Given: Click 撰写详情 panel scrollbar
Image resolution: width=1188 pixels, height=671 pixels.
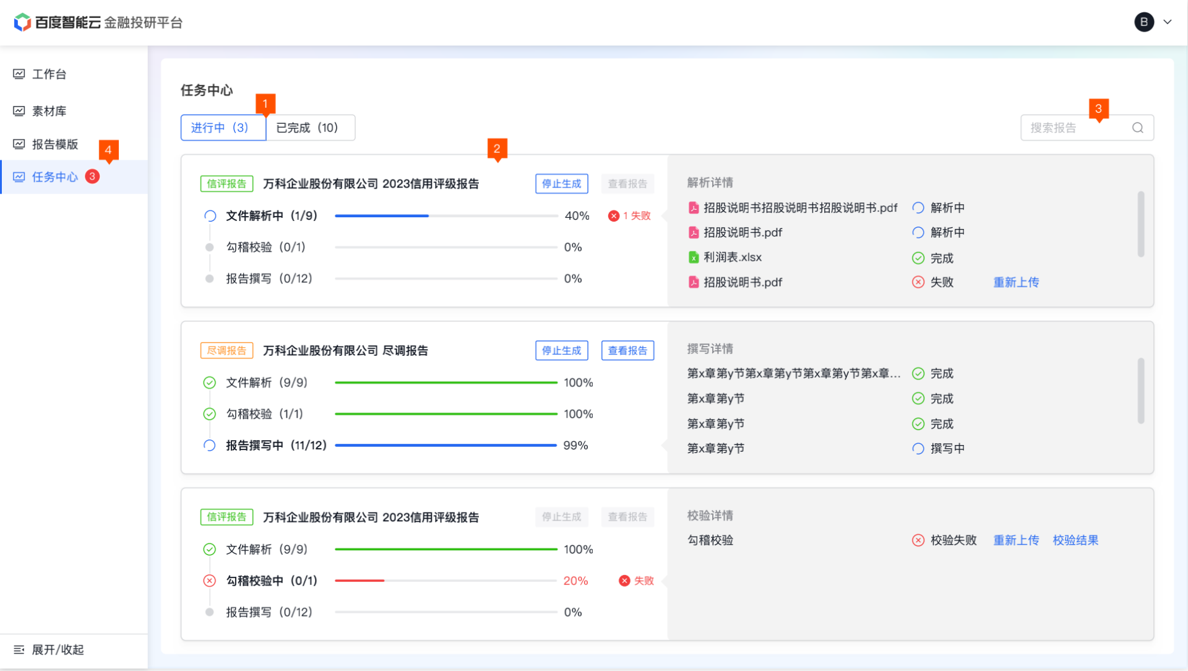Looking at the screenshot, I should 1140,391.
